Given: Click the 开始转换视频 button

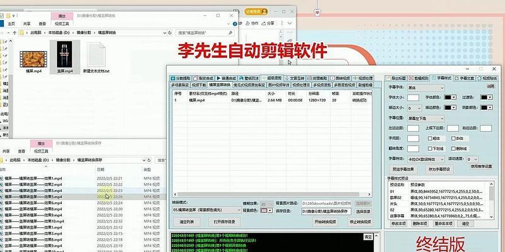Looking at the screenshot, I should (x=325, y=222).
